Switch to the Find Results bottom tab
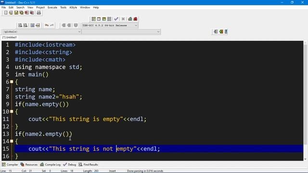This screenshot has height=173, width=308. [89, 164]
